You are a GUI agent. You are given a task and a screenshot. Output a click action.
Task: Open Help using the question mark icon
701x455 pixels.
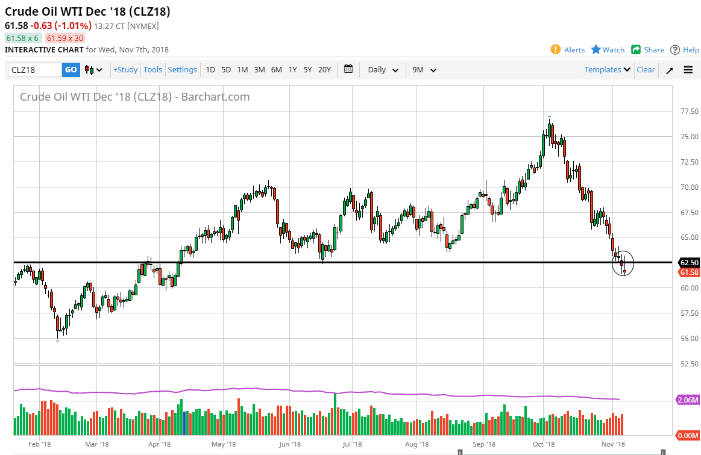click(x=676, y=49)
